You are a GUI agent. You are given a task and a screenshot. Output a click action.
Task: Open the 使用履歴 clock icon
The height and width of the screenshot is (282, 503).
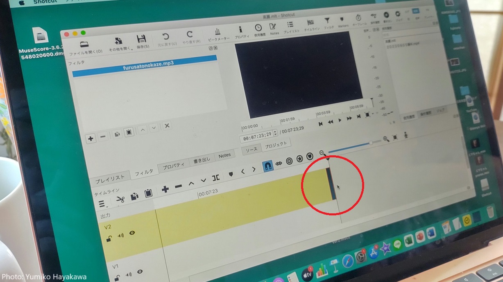(258, 31)
